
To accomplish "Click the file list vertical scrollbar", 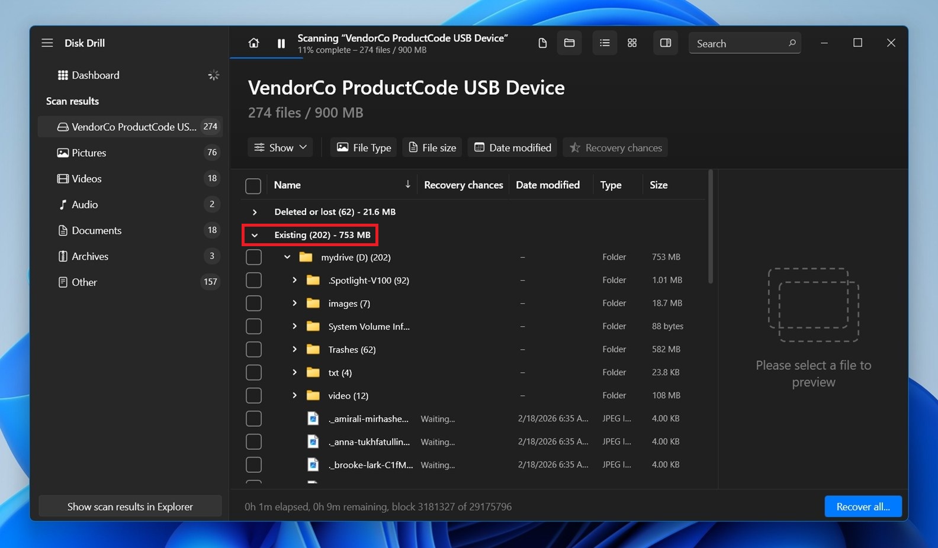I will click(x=710, y=227).
